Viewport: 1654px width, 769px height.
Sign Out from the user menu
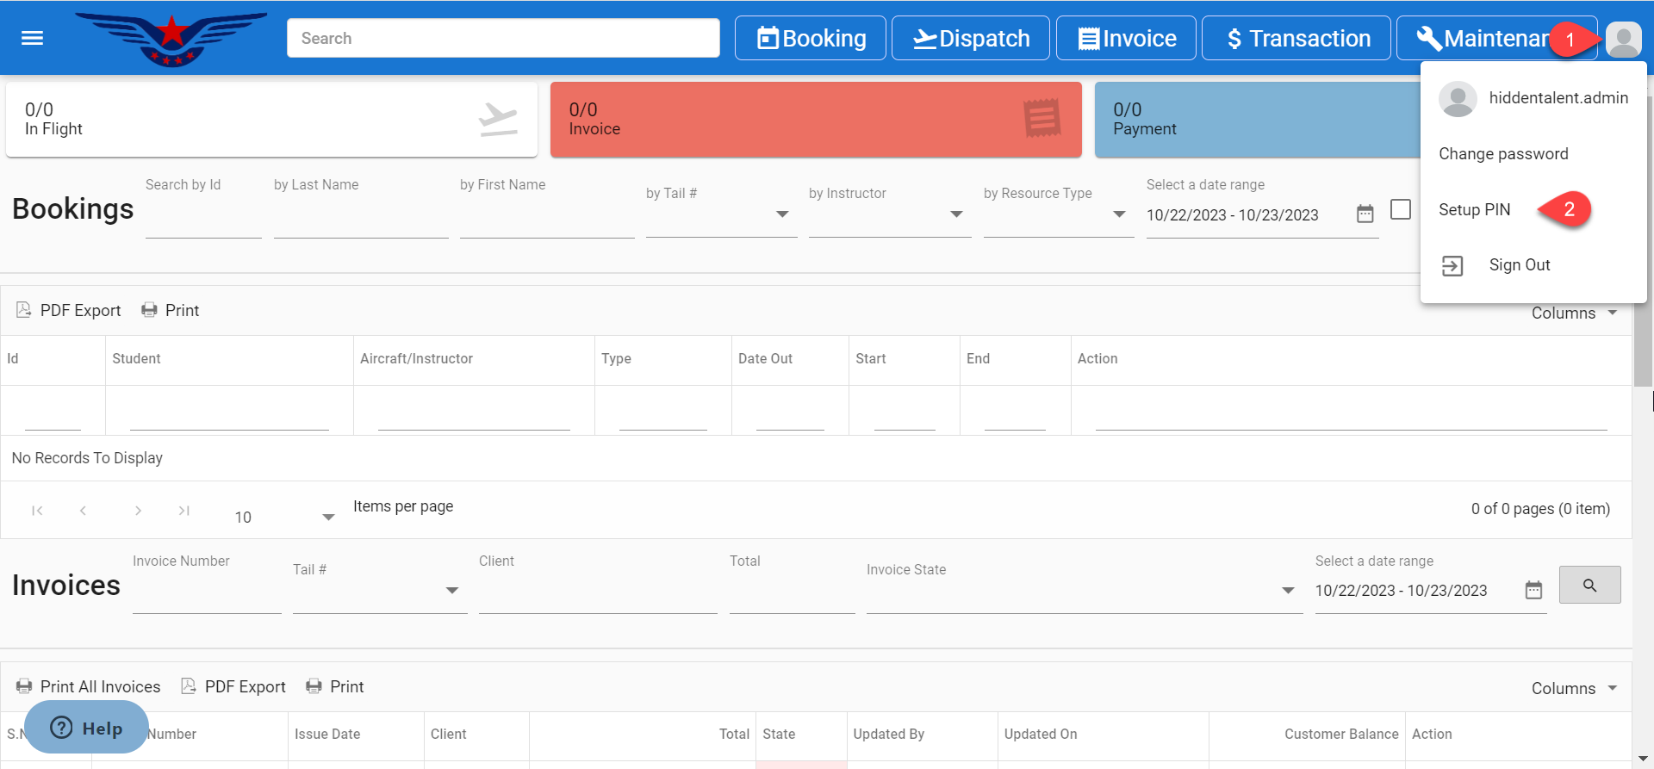tap(1519, 265)
